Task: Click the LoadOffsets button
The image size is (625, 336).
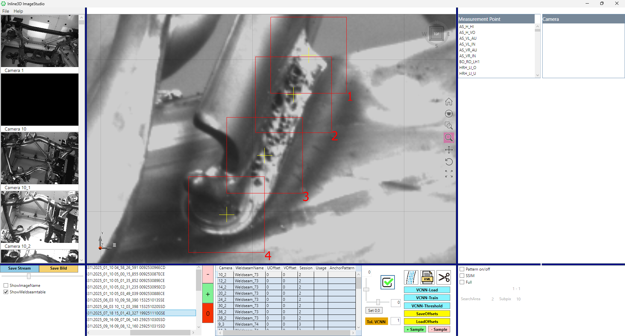Action: click(427, 322)
